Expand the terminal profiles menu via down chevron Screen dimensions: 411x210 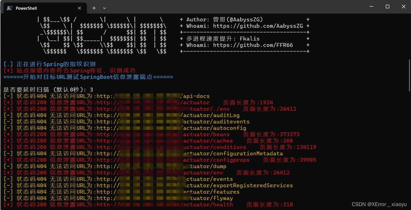104,8
